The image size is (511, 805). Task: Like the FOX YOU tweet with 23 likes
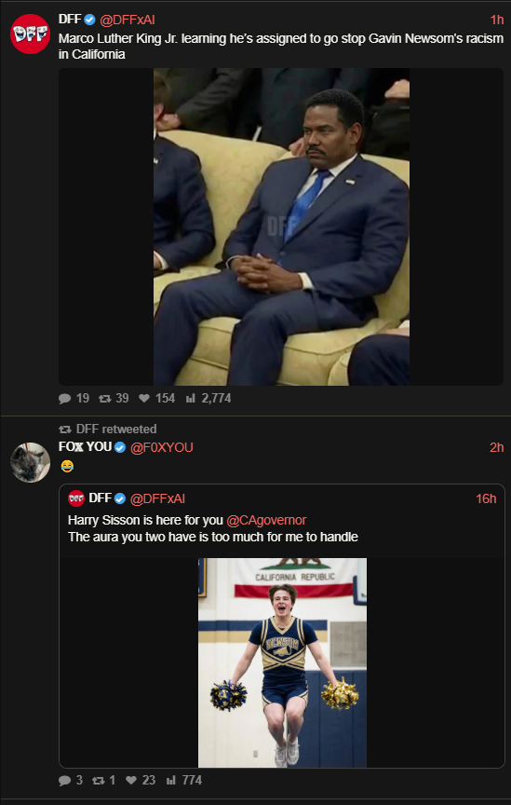(x=131, y=781)
